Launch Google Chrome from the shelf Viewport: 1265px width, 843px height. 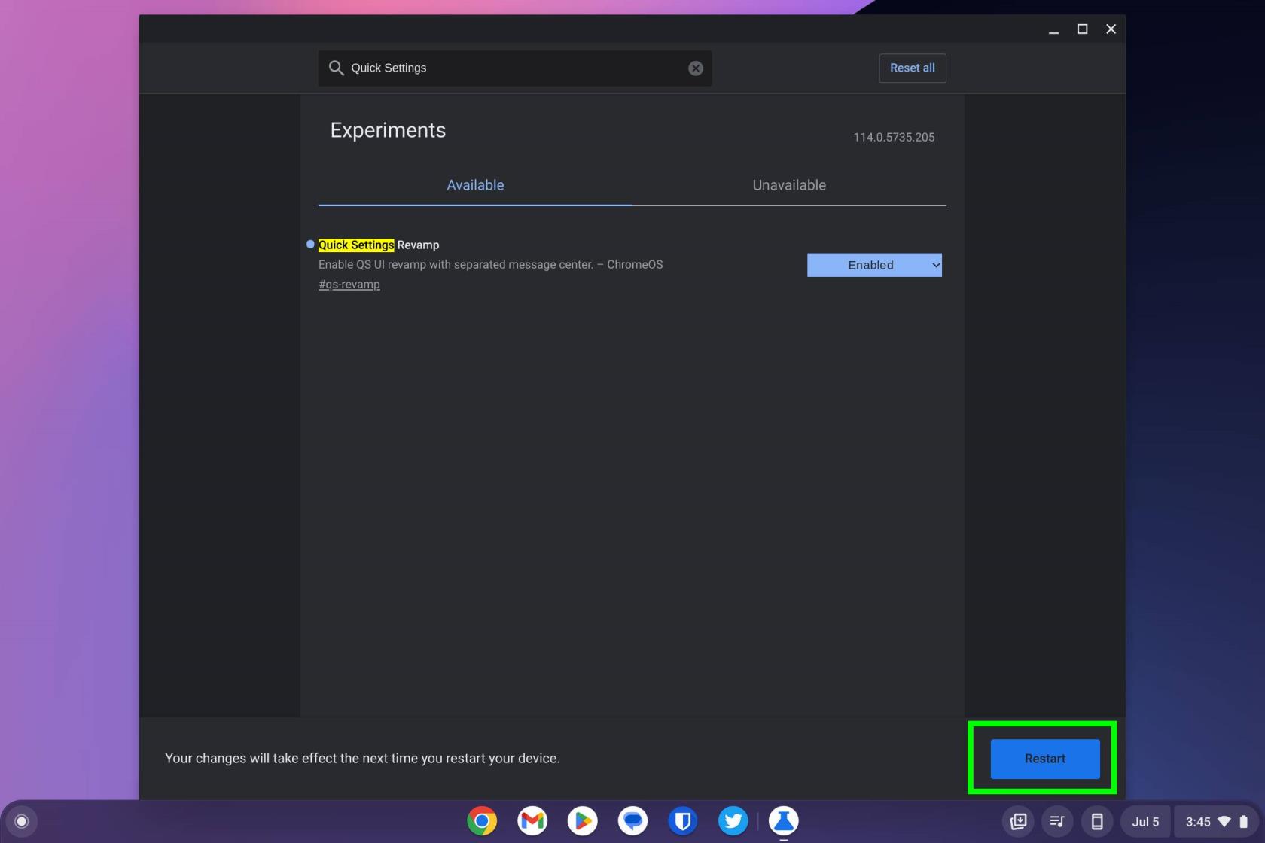pos(482,820)
